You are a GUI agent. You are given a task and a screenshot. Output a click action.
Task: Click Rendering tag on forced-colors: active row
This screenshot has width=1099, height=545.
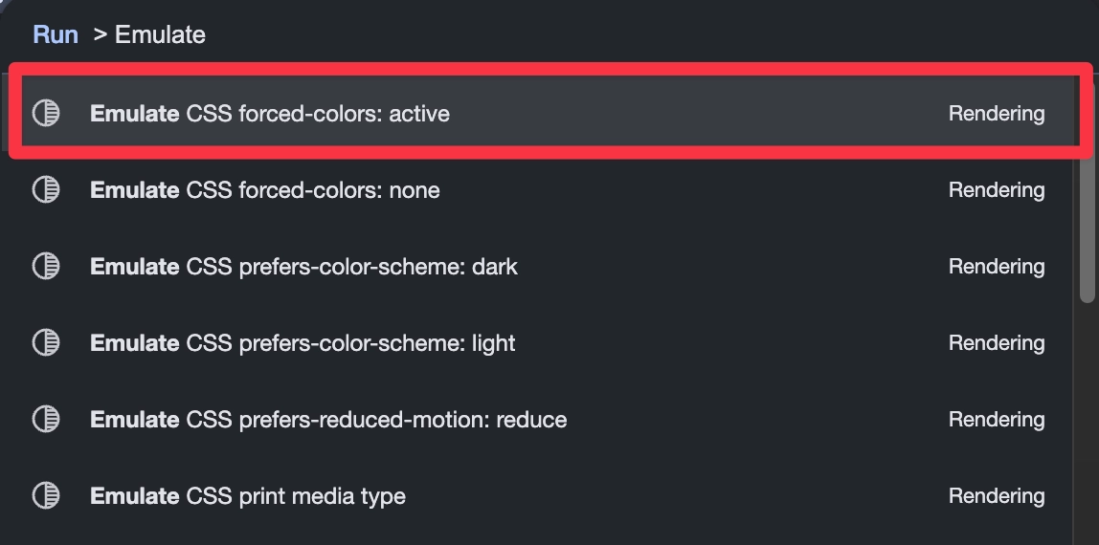coord(996,114)
